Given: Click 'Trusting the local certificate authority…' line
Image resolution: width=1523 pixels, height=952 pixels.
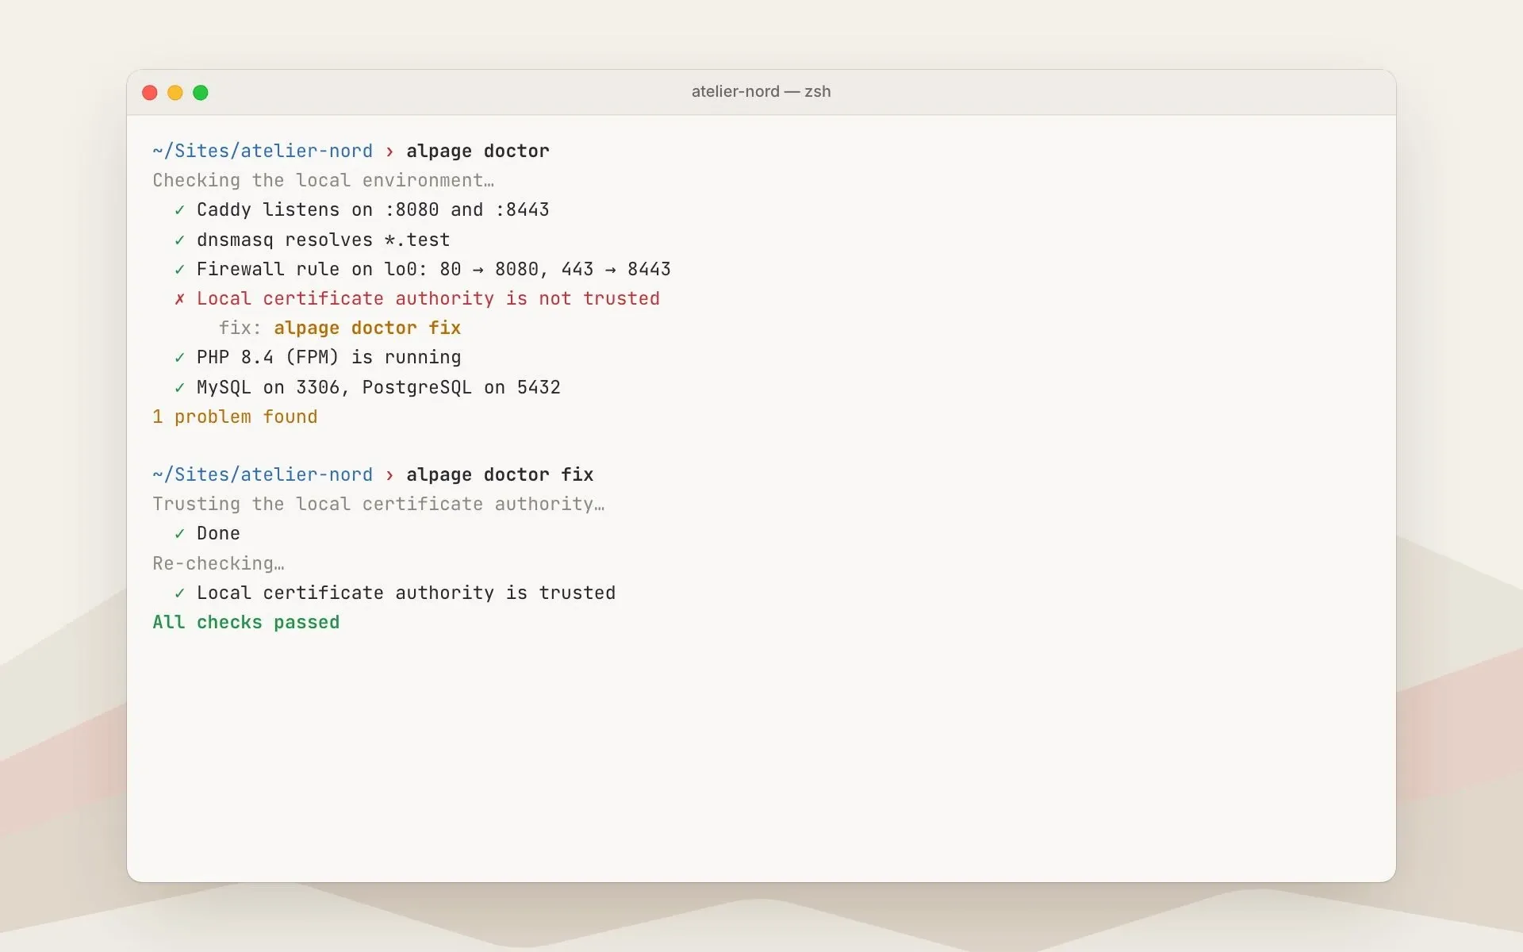Looking at the screenshot, I should pyautogui.click(x=378, y=504).
